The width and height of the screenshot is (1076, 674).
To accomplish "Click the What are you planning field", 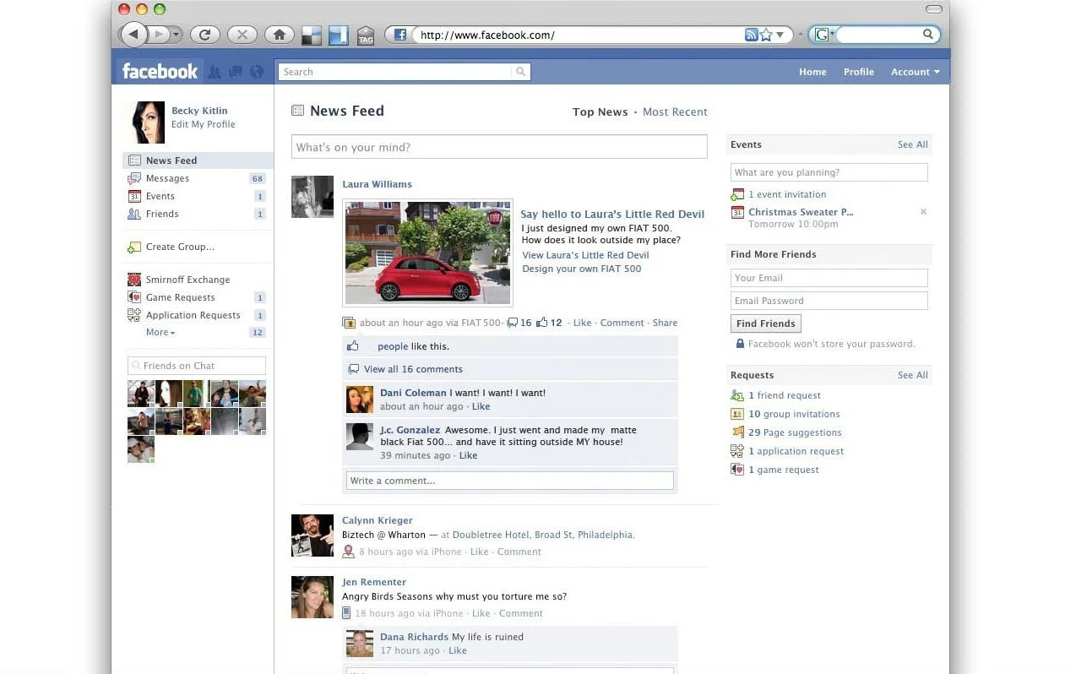I will coord(829,172).
